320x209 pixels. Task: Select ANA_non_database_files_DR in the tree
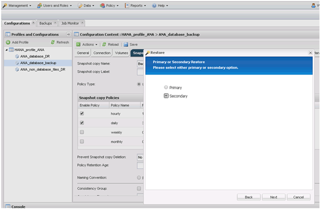click(x=43, y=69)
